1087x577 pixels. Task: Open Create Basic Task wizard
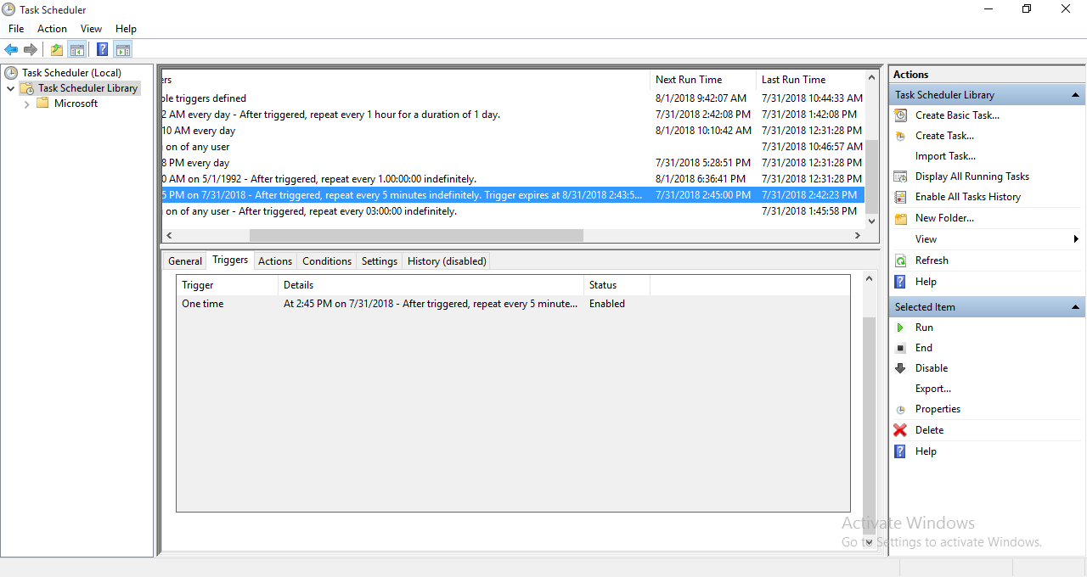957,115
